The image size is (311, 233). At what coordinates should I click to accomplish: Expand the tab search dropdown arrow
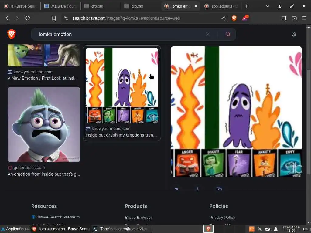tap(268, 6)
